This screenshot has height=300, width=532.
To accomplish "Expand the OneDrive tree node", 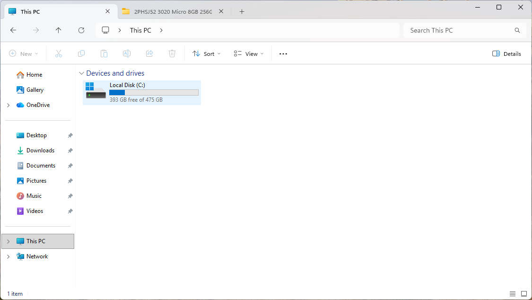I will click(x=9, y=105).
